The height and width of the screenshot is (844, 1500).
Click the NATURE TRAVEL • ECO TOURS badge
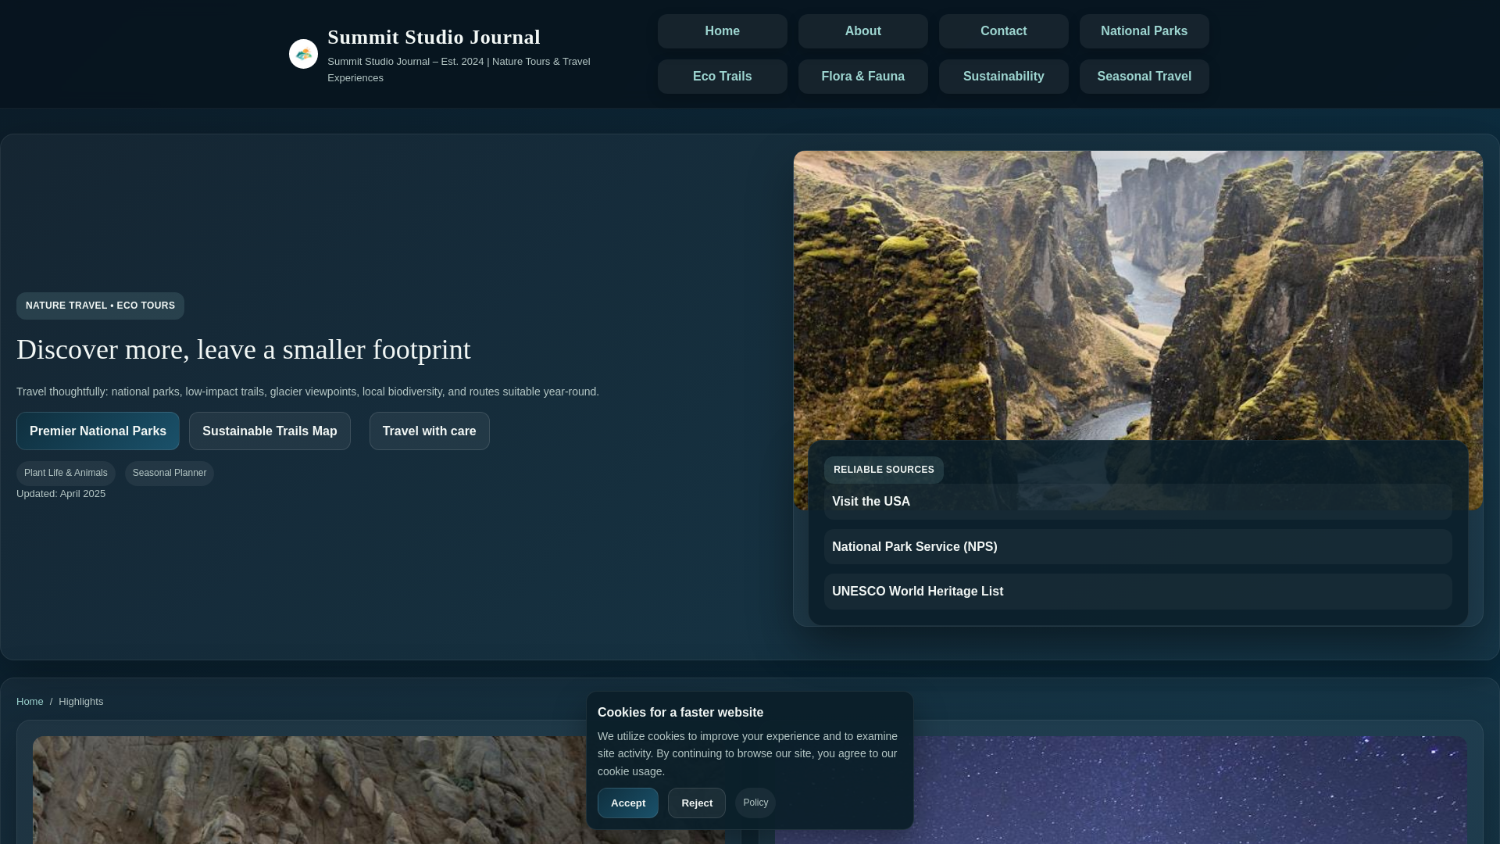[100, 306]
